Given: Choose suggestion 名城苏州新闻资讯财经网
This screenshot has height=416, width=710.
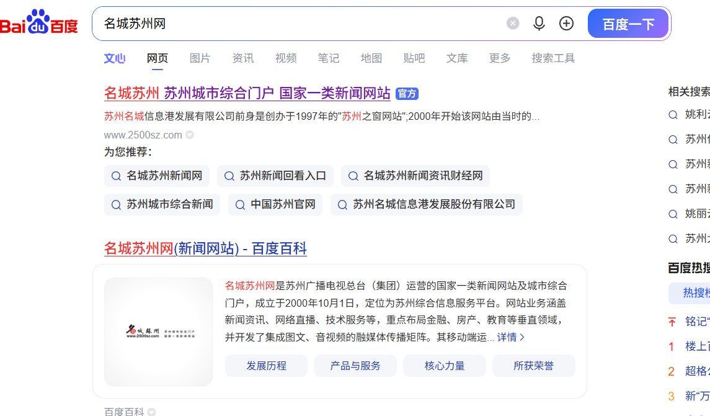Looking at the screenshot, I should pos(415,176).
